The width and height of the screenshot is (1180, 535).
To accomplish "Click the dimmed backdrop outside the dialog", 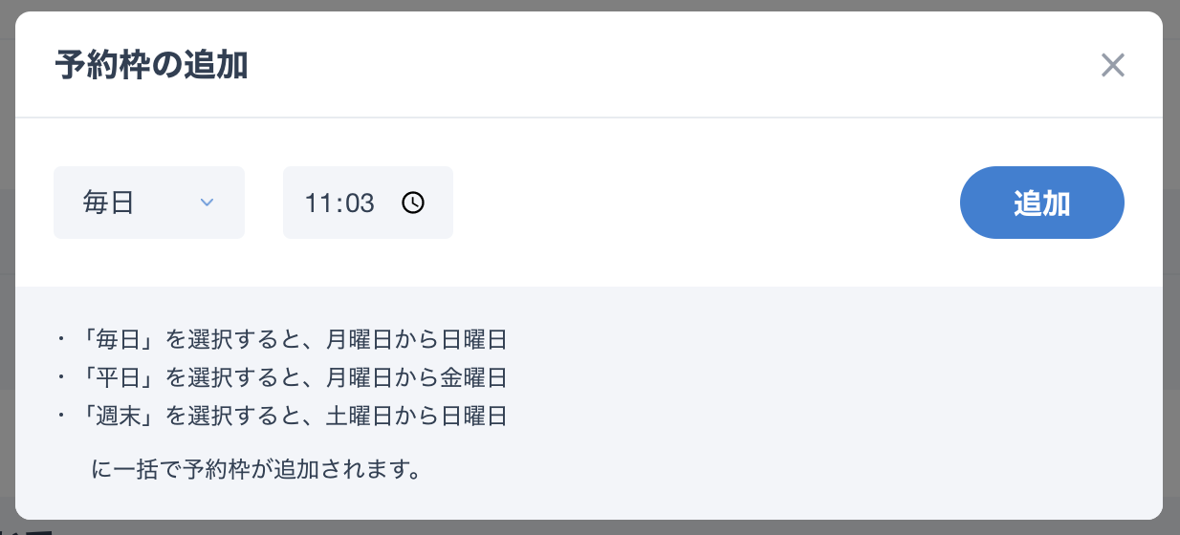I will (590, 527).
